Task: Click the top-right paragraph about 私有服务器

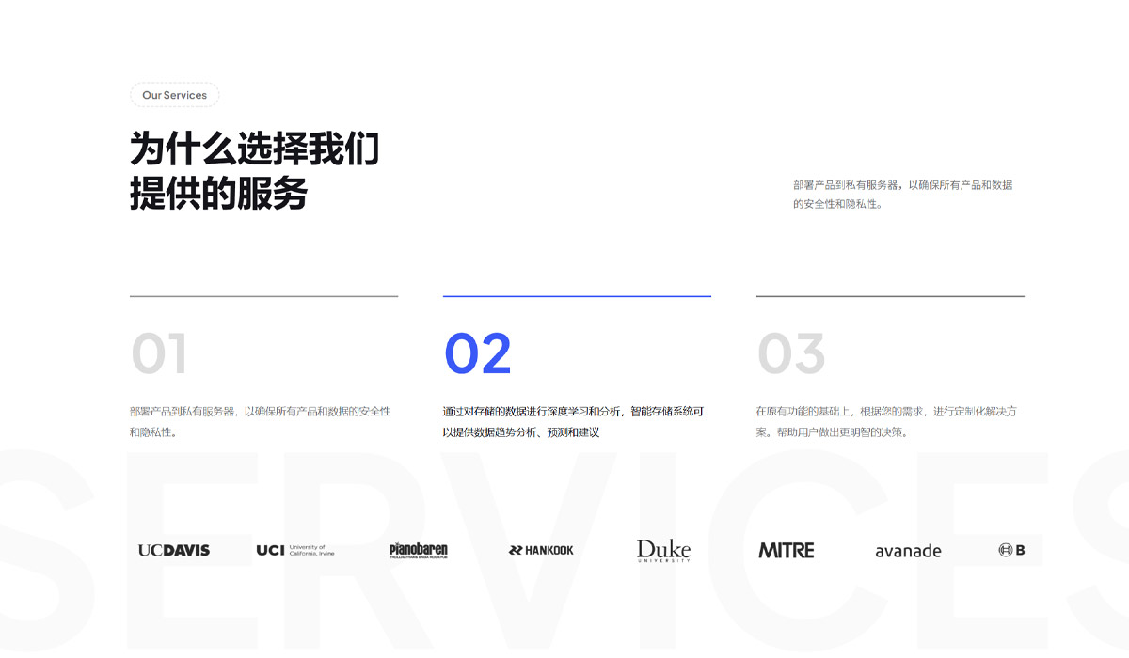Action: [903, 195]
